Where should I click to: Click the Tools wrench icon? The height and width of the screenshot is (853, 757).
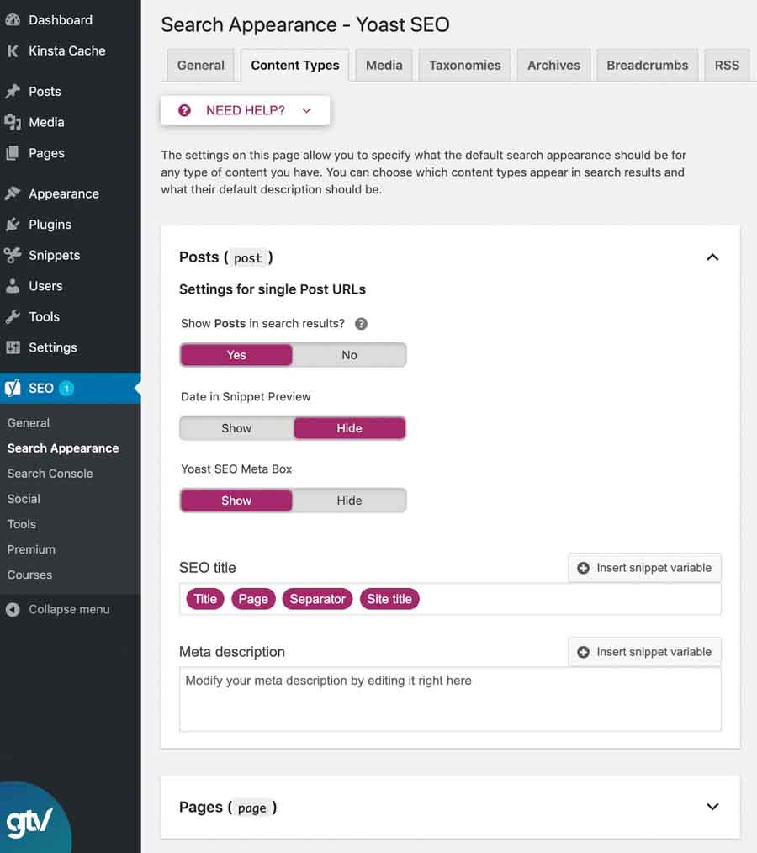[x=13, y=316]
